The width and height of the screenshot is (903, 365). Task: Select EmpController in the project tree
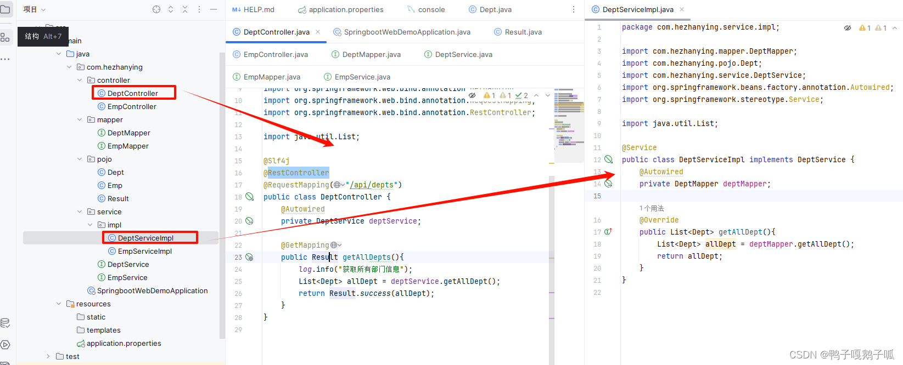pos(132,106)
